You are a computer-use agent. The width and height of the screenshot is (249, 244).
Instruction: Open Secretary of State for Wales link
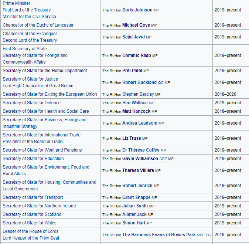point(30,223)
